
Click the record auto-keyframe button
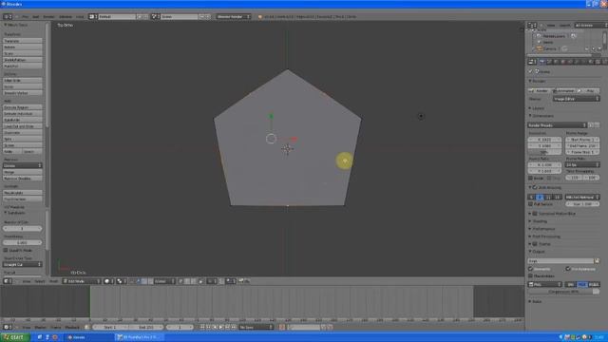[x=282, y=327]
